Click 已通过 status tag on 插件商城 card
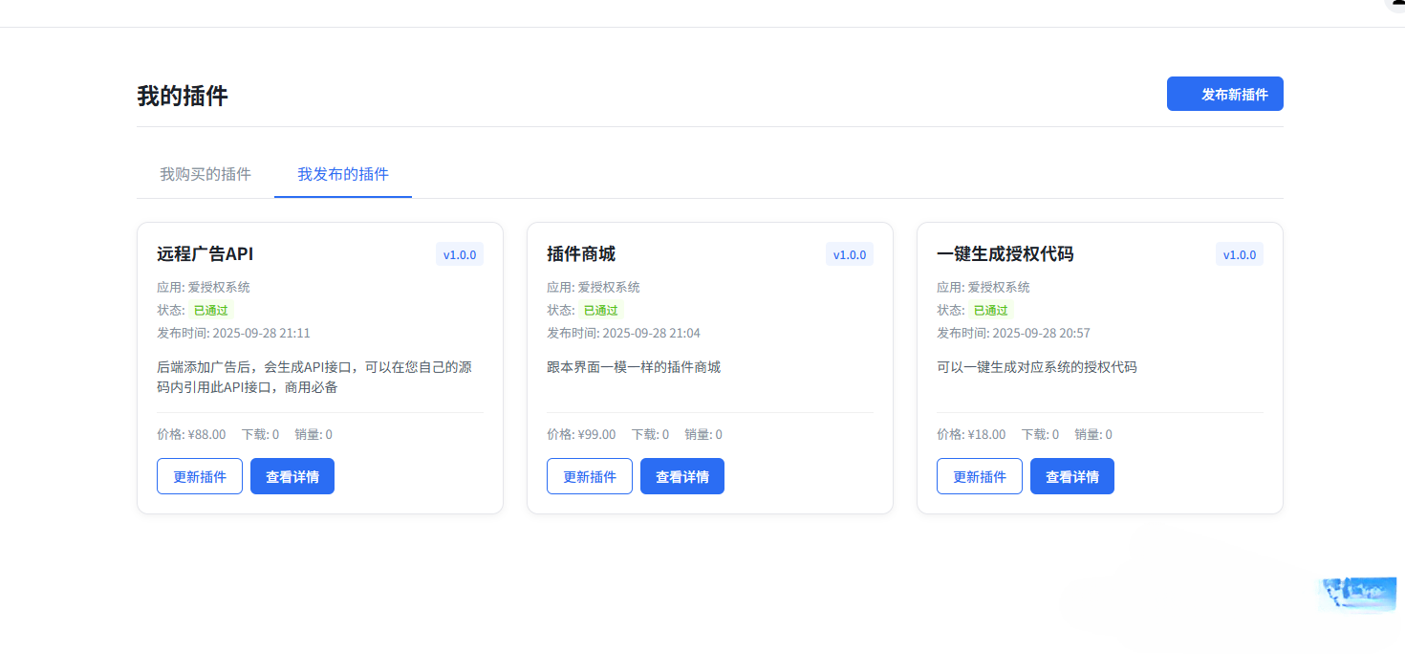 pyautogui.click(x=602, y=310)
